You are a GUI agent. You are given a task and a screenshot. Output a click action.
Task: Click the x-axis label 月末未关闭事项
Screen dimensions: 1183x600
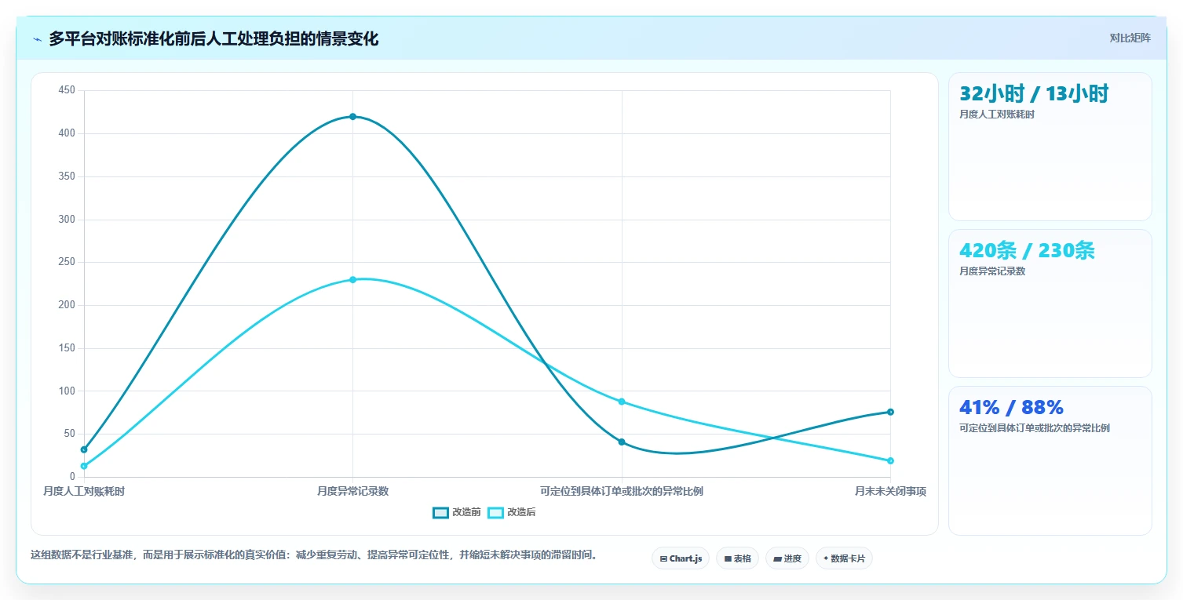[x=890, y=492]
